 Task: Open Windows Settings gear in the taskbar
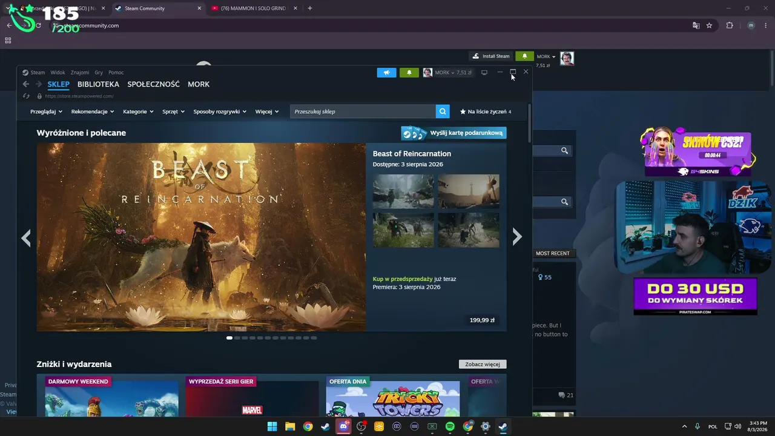(485, 426)
